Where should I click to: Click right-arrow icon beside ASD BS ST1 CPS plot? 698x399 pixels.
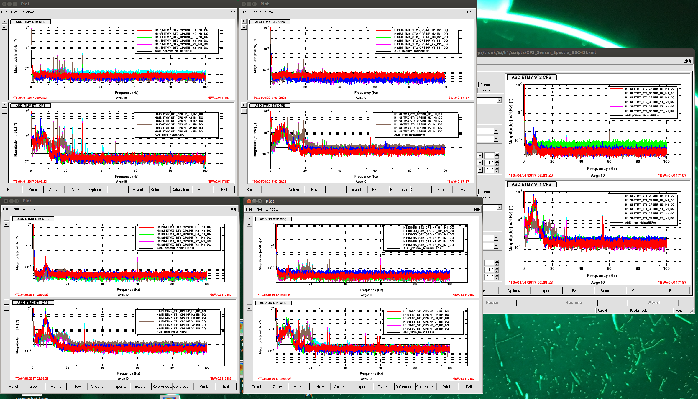click(x=249, y=302)
